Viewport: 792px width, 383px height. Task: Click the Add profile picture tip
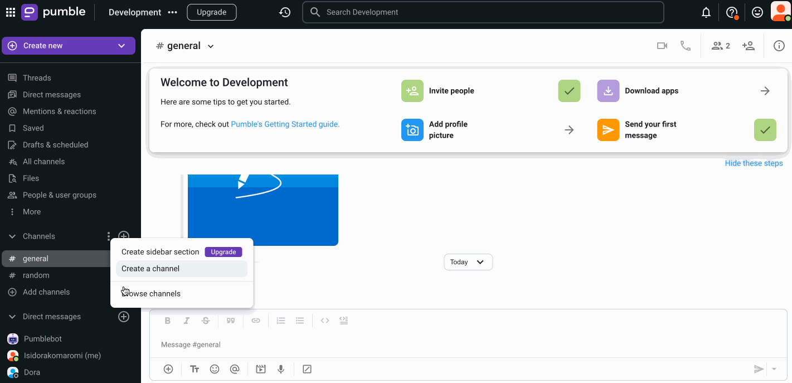tap(490, 130)
